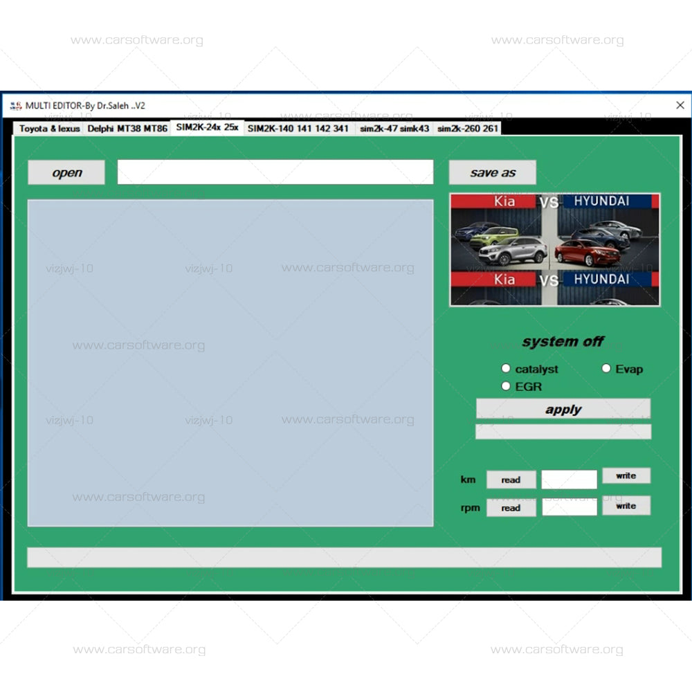Click the MULTI EDITOR app icon in title bar

pos(16,106)
